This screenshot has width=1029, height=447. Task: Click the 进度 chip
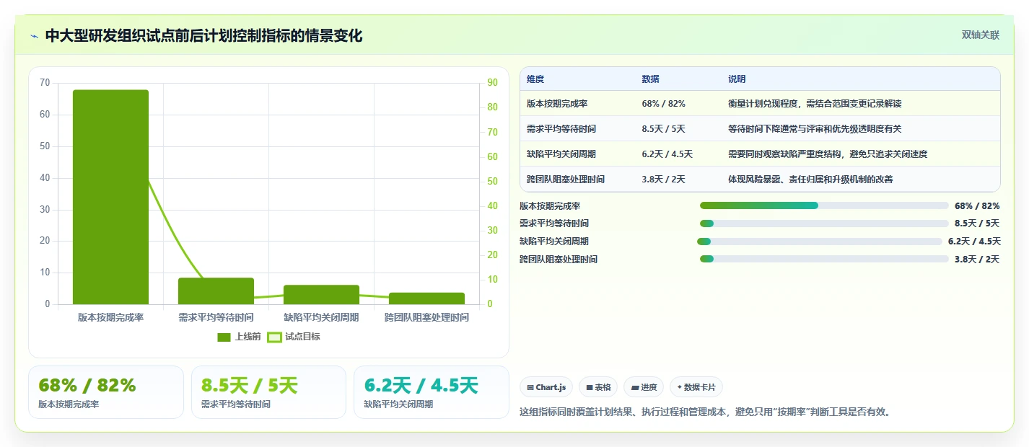click(644, 387)
